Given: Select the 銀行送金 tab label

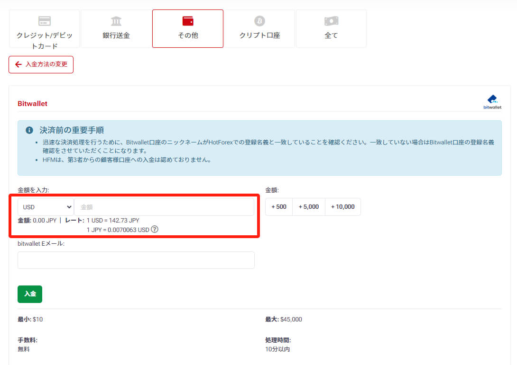Looking at the screenshot, I should 116,36.
